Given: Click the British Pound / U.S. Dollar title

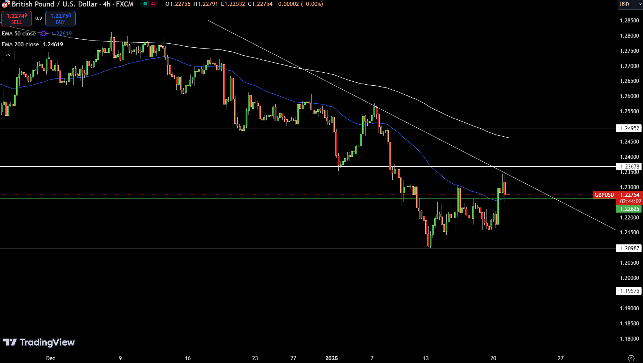Looking at the screenshot, I should pyautogui.click(x=55, y=4).
